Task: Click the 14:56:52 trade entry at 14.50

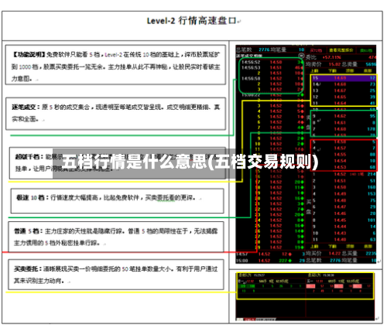Action: click(272, 62)
